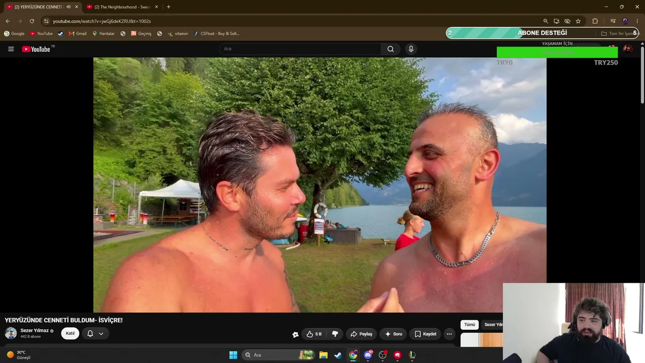Screen dimensions: 645x363
Task: Switch to The Neighbourhood tab
Action: click(121, 7)
